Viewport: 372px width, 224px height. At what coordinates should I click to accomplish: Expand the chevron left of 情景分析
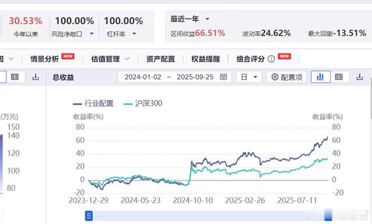[x=11, y=59]
